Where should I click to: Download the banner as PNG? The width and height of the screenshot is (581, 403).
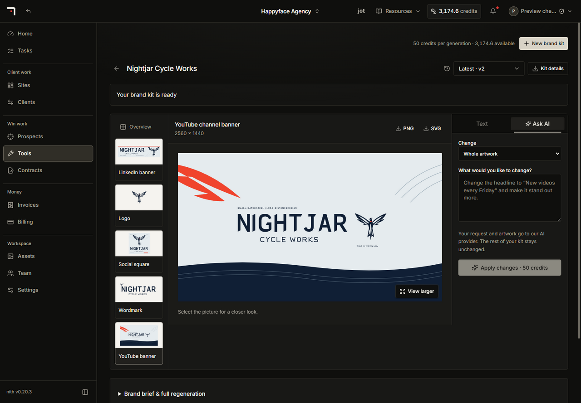coord(405,128)
